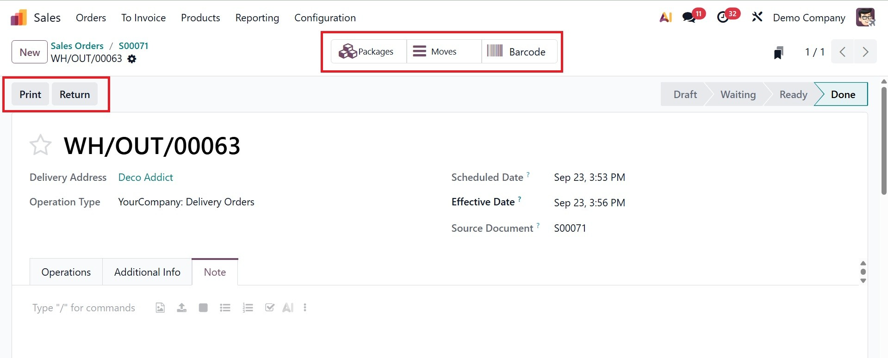Click the Scheduled Date help tooltip mark
The height and width of the screenshot is (358, 888).
(x=528, y=174)
